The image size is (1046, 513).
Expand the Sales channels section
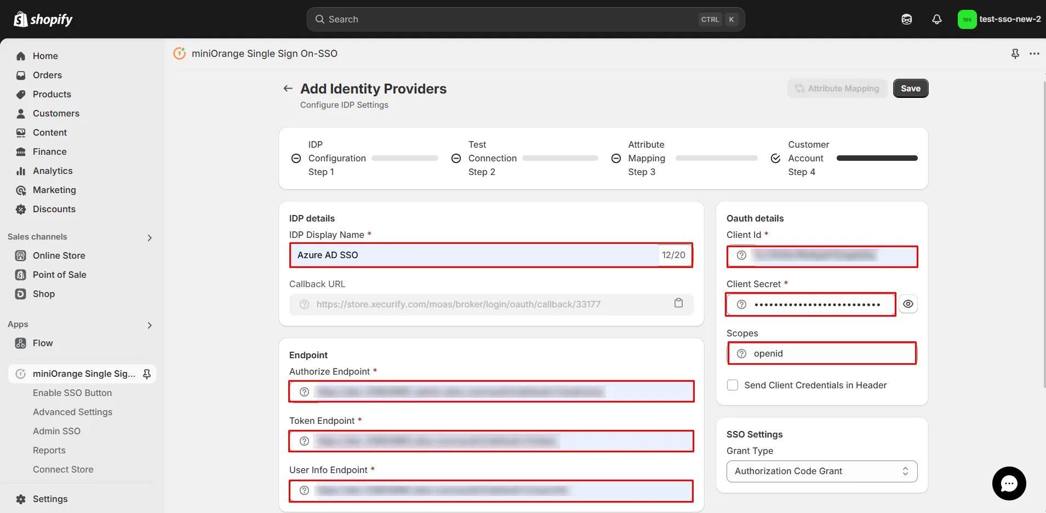coord(150,237)
